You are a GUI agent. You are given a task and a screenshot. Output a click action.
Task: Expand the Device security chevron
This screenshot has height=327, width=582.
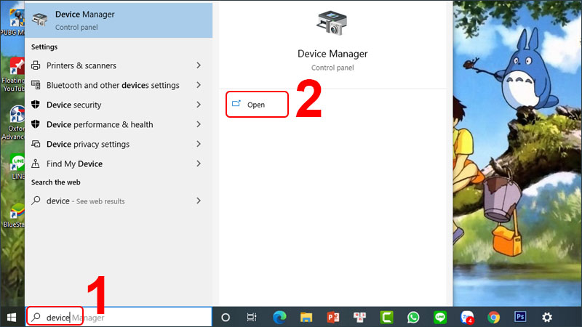pos(199,105)
